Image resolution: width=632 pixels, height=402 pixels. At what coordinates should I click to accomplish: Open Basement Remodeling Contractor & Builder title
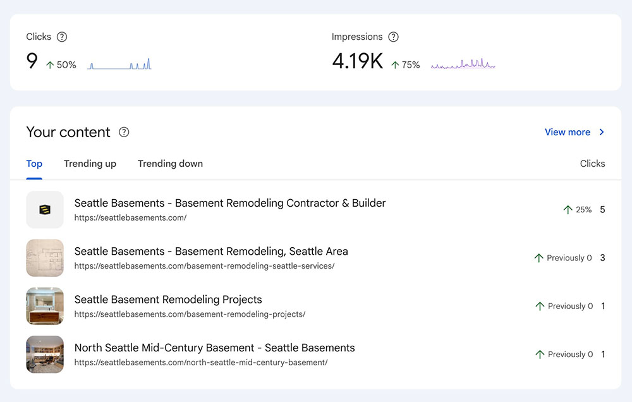click(230, 203)
